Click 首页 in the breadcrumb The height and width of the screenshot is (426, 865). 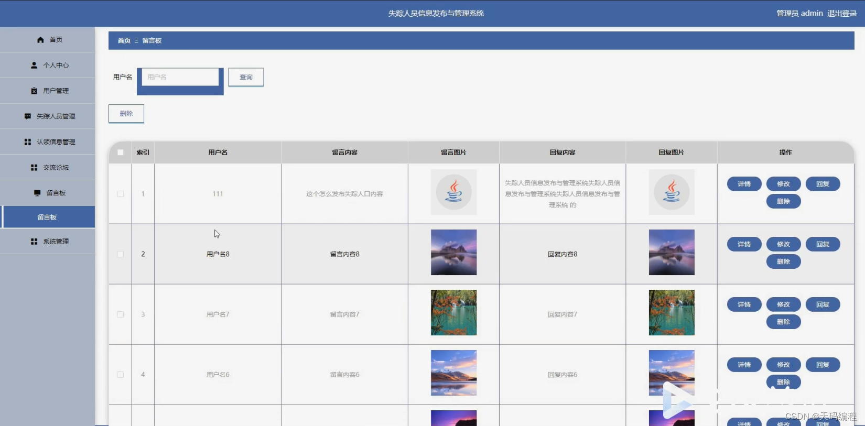124,40
